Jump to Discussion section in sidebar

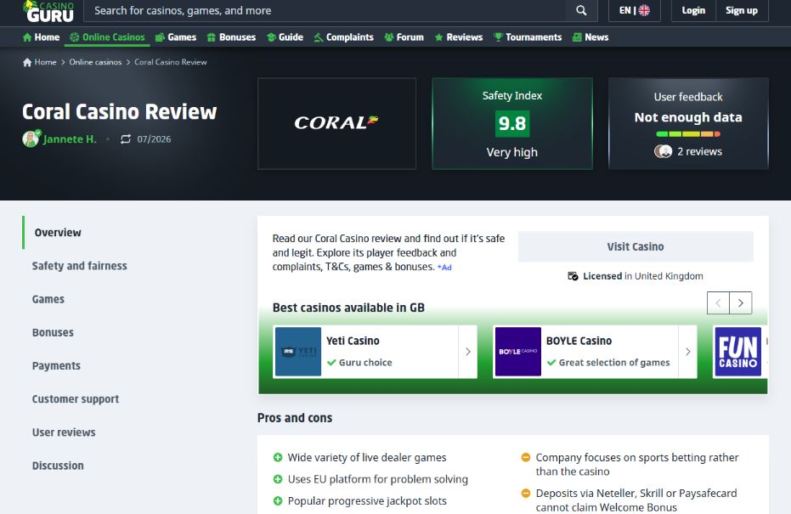click(x=58, y=466)
